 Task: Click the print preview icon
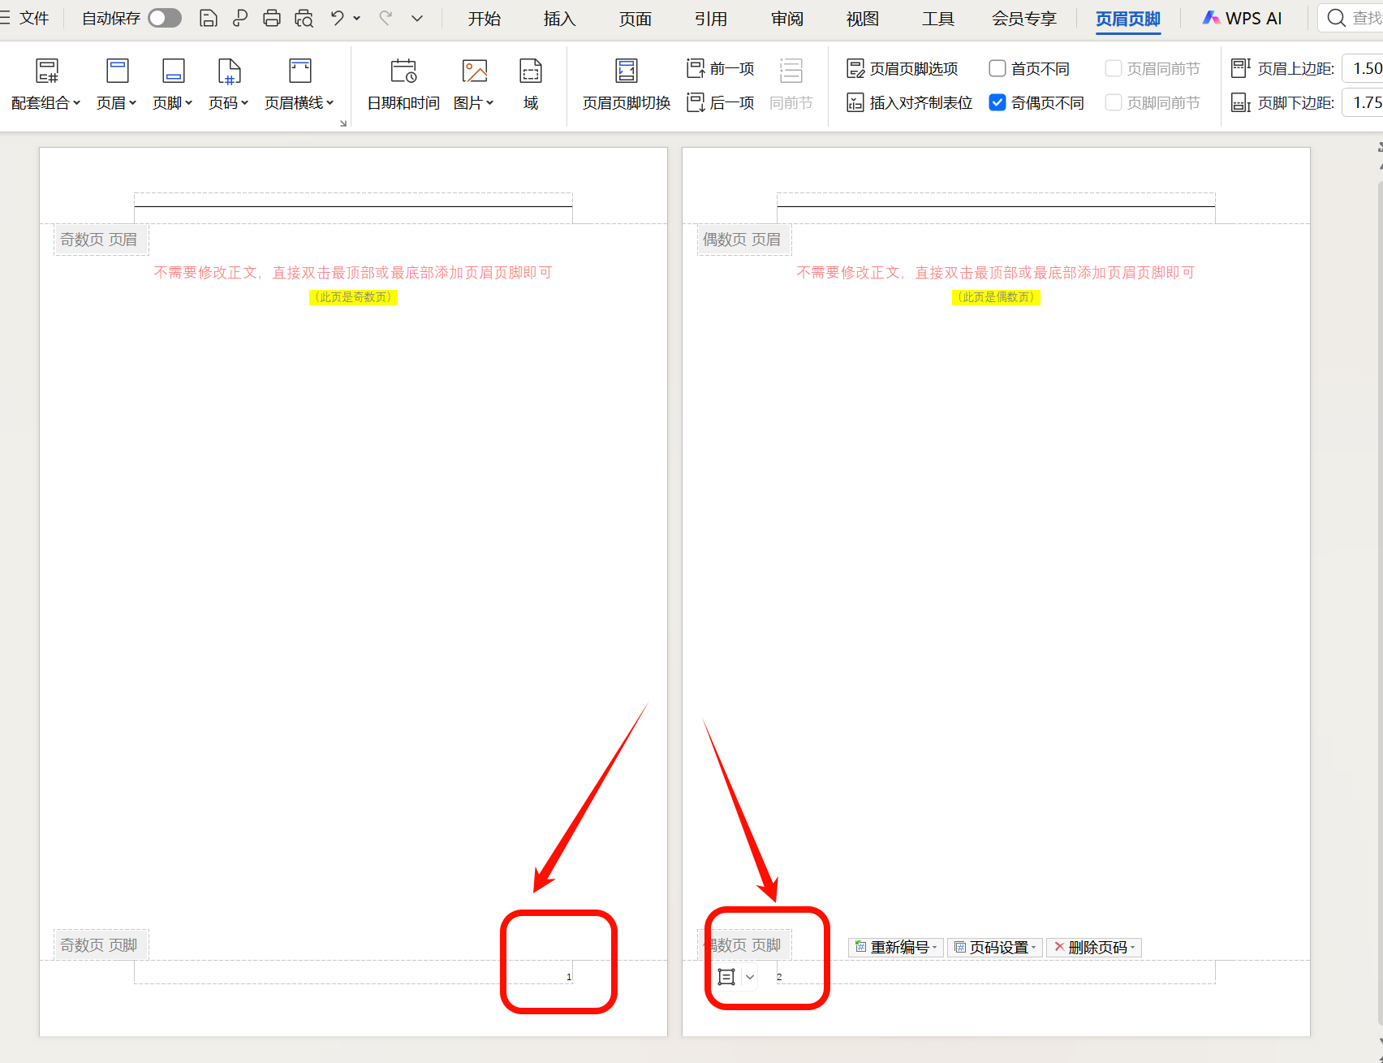coord(304,18)
